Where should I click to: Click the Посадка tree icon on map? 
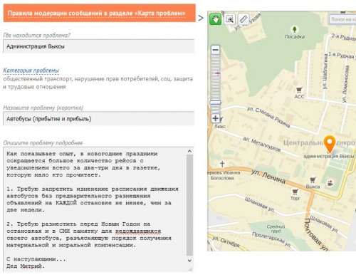coord(295,29)
